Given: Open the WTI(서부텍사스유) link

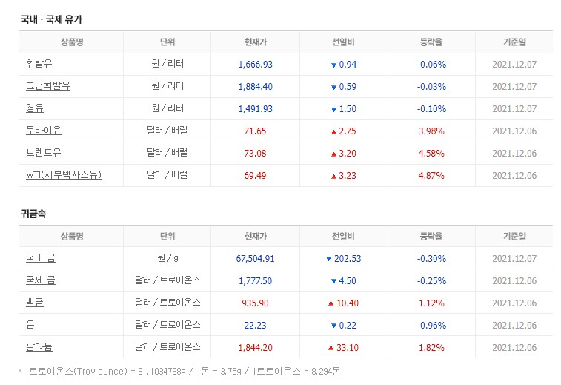Looking at the screenshot, I should [64, 175].
